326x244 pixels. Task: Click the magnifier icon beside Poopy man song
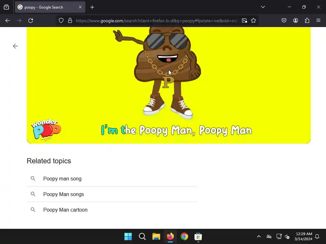point(33,179)
